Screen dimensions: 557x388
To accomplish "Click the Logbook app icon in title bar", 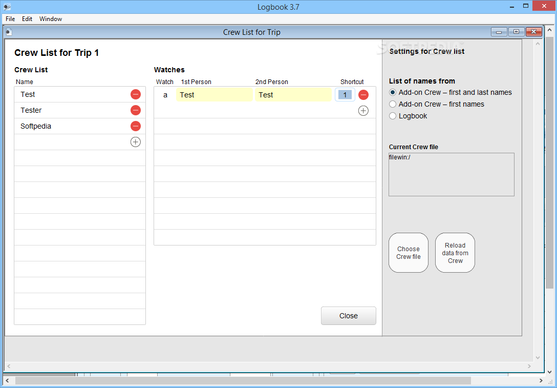I will point(7,6).
